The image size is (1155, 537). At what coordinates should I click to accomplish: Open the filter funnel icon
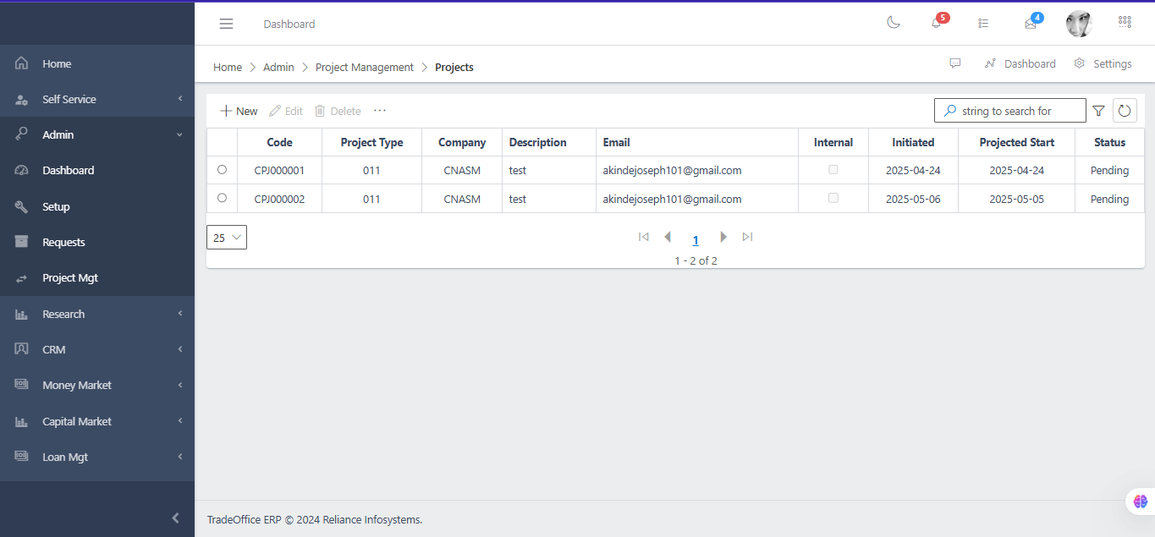coord(1098,111)
